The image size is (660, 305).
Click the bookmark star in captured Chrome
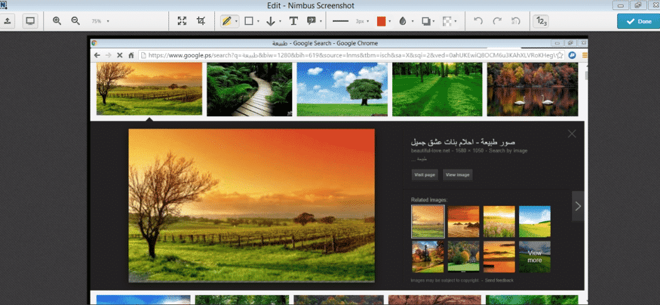(559, 55)
